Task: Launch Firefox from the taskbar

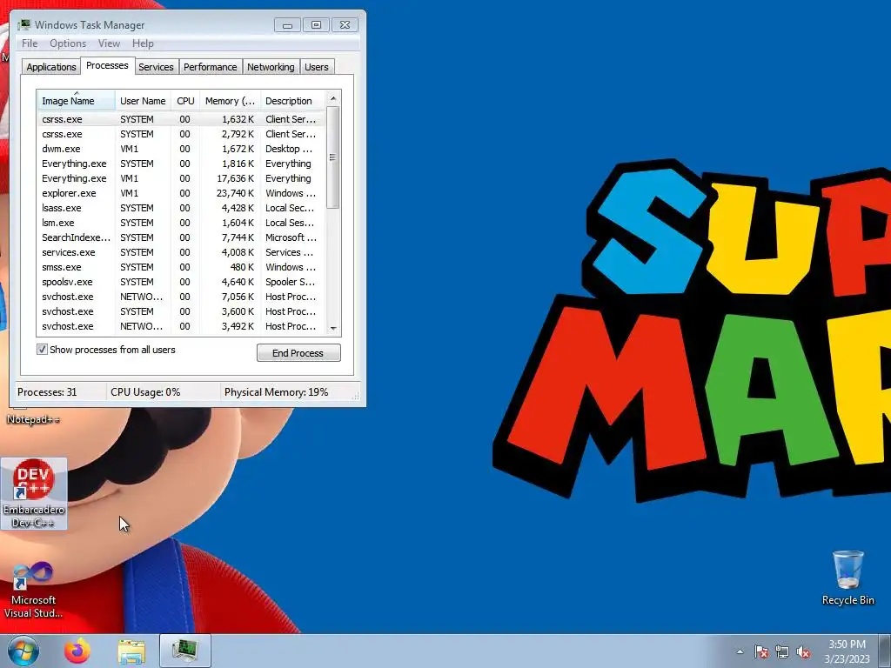Action: 77,651
